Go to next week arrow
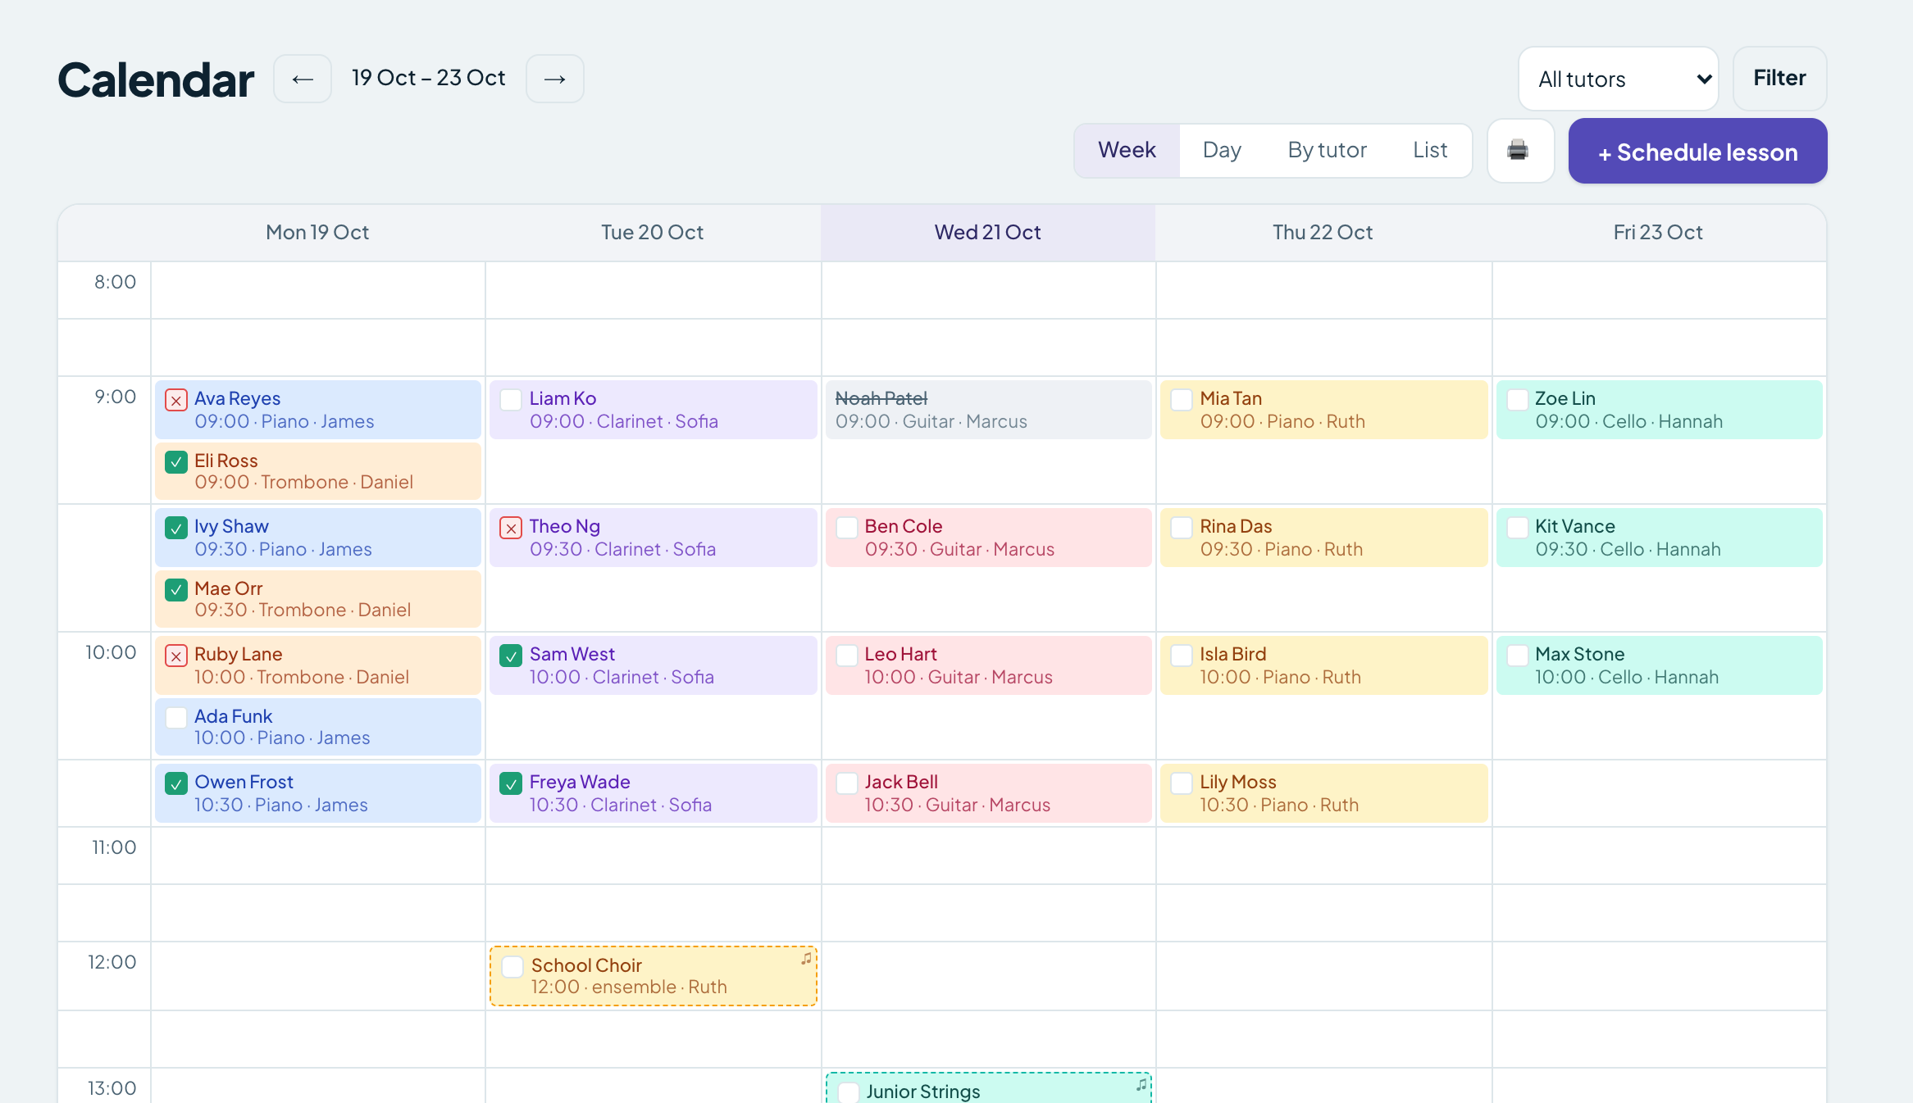This screenshot has width=1913, height=1103. click(x=555, y=79)
